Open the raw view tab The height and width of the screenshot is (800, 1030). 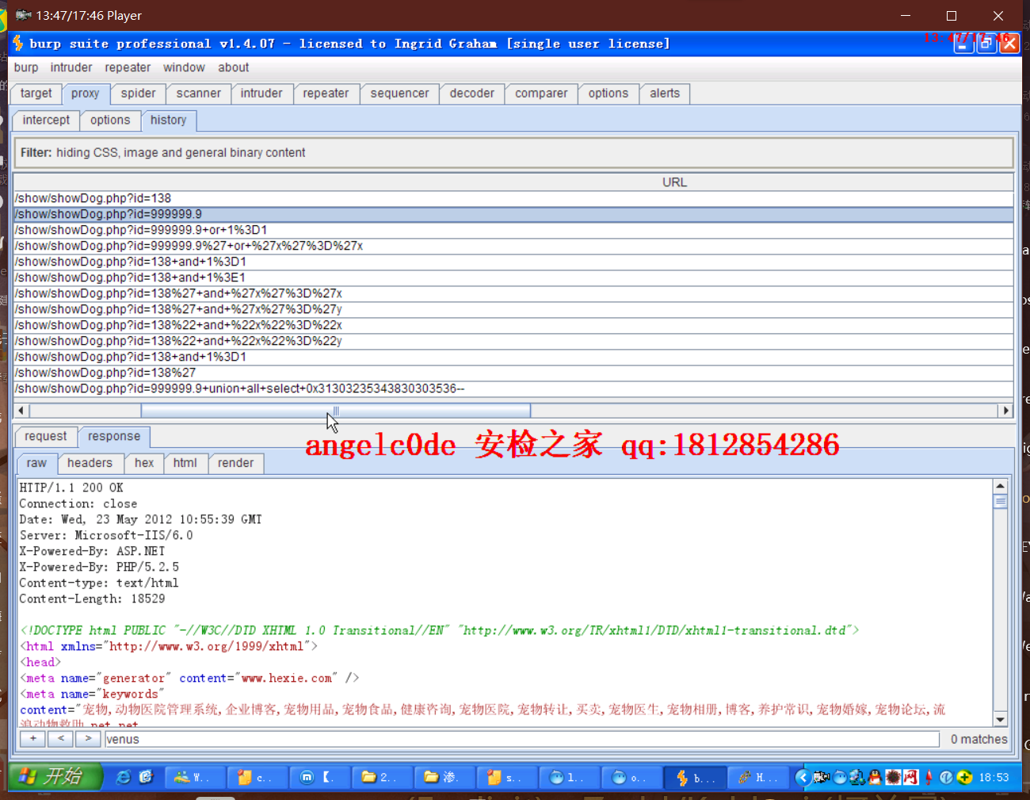(x=36, y=463)
